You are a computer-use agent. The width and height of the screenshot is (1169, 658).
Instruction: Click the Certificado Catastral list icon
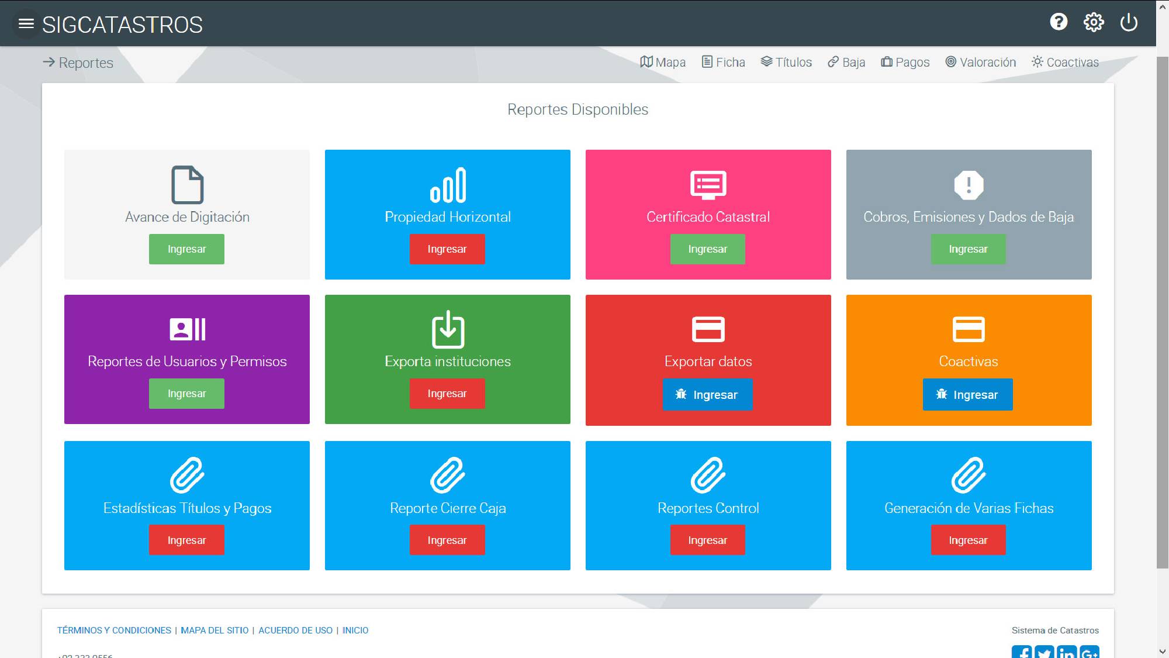click(708, 185)
